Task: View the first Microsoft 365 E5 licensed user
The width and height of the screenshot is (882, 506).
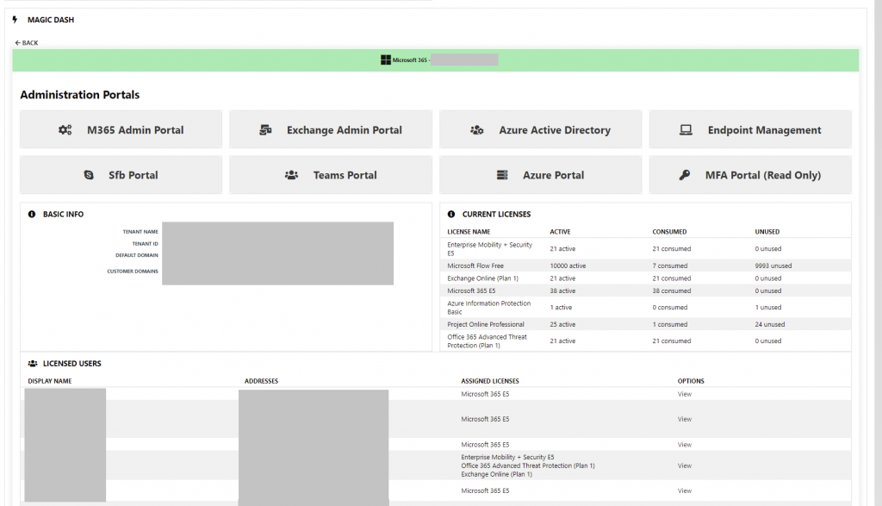Action: (x=685, y=394)
